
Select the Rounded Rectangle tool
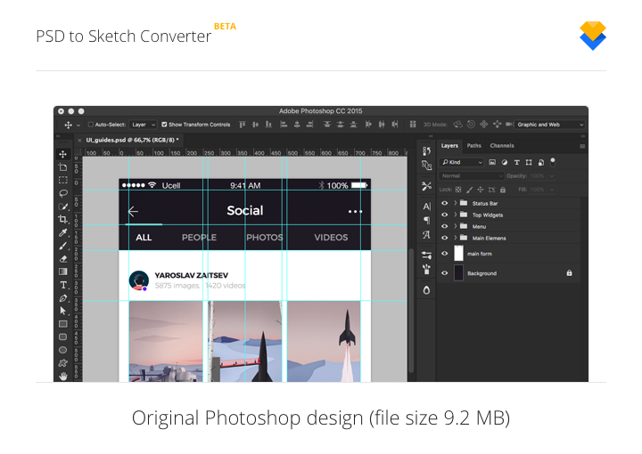point(62,337)
